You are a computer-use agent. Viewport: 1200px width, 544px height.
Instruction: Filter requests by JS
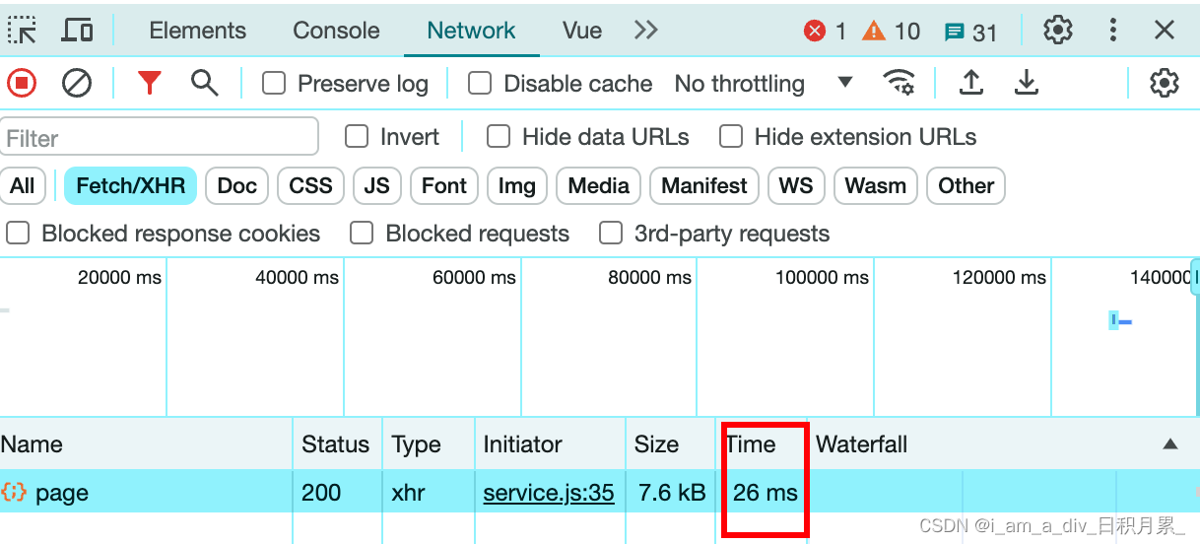click(376, 185)
